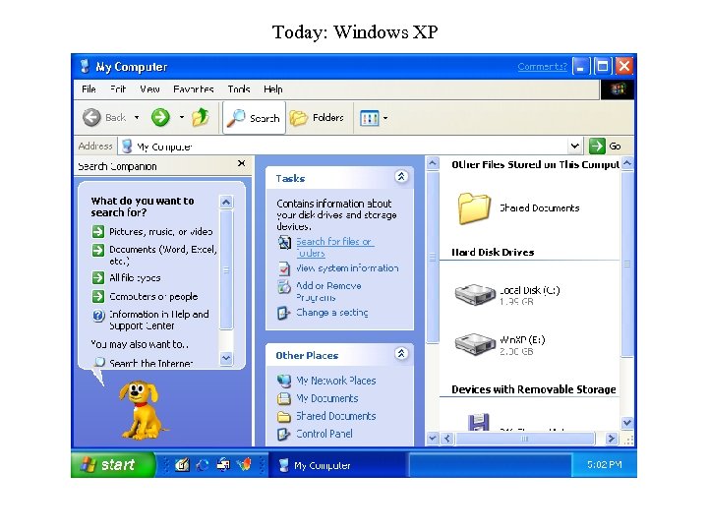The image size is (708, 531).
Task: Collapse the Tasks panel chevron
Action: tap(401, 177)
